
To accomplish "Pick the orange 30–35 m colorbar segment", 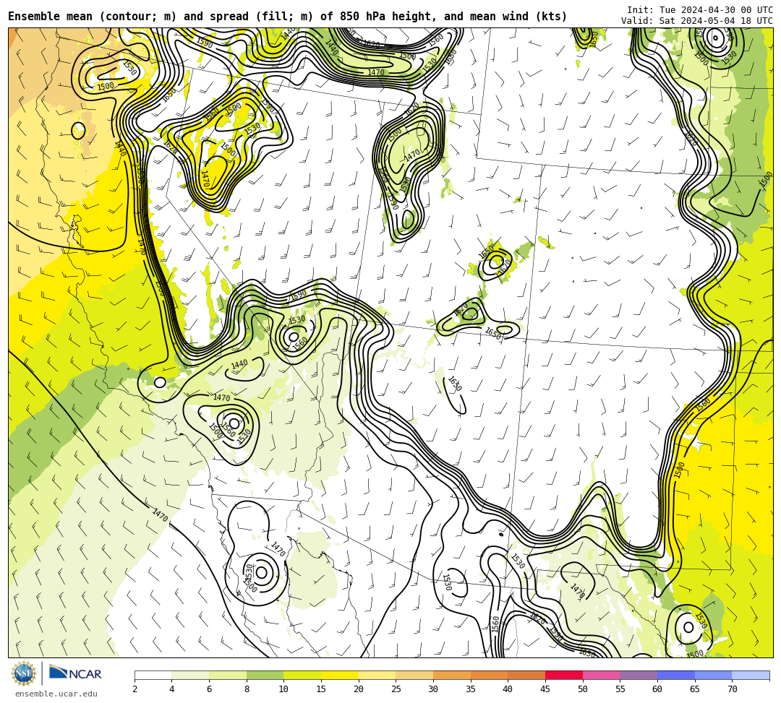I will point(452,675).
